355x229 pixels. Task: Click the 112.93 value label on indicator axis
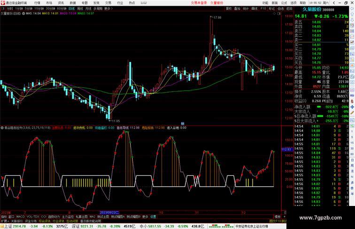coord(286,150)
